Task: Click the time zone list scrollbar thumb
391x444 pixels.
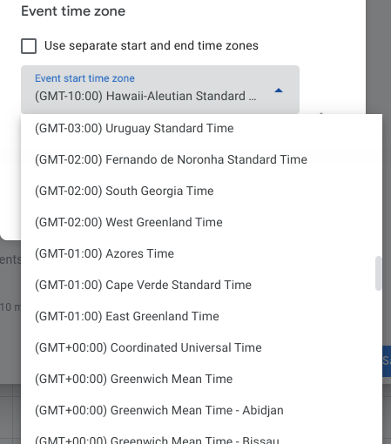Action: point(378,273)
